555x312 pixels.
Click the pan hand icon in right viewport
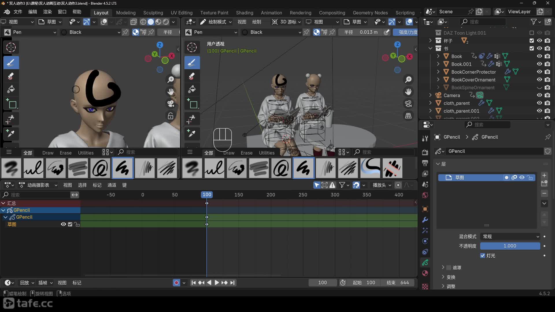pyautogui.click(x=408, y=92)
